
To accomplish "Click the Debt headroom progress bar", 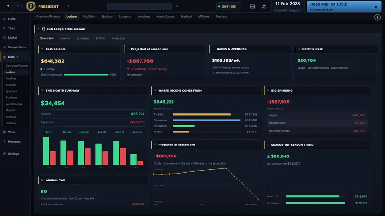I will point(86,75).
